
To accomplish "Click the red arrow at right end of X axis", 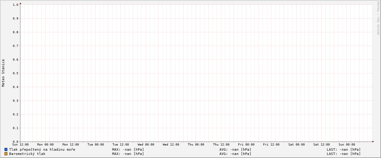I will [373, 142].
